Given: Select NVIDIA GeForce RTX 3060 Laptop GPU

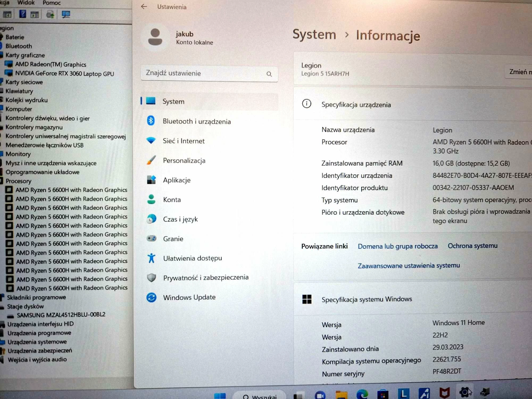Looking at the screenshot, I should [65, 73].
